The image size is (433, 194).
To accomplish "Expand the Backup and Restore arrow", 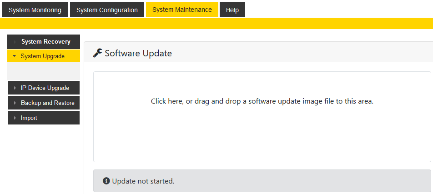I will 15,103.
